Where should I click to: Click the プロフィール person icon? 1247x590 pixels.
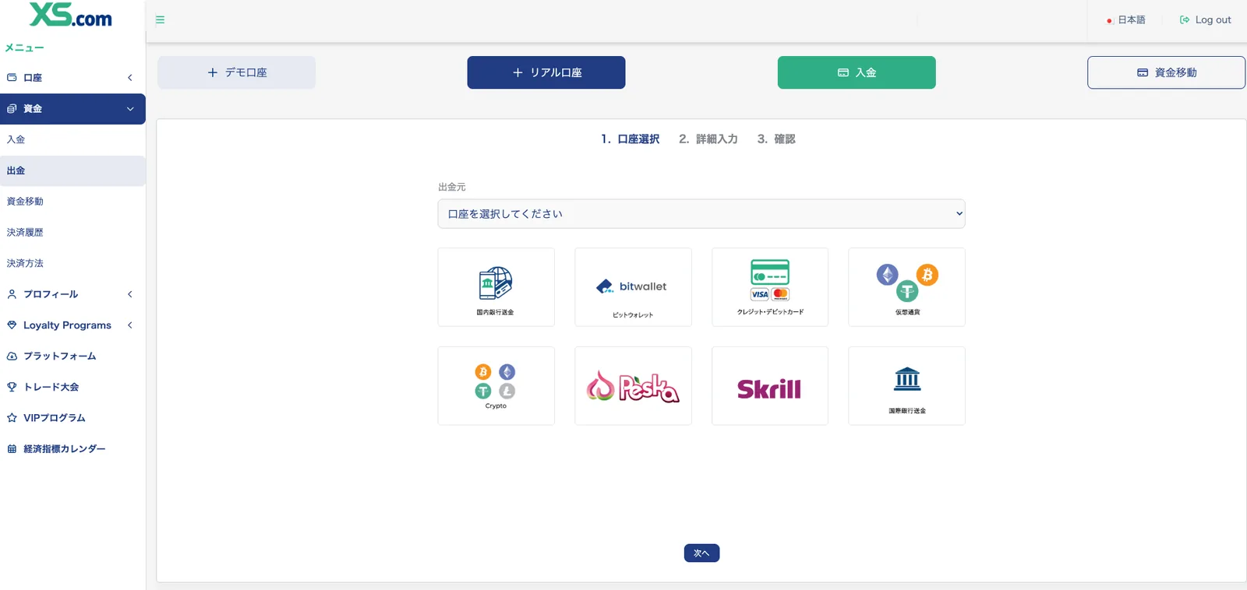12,294
